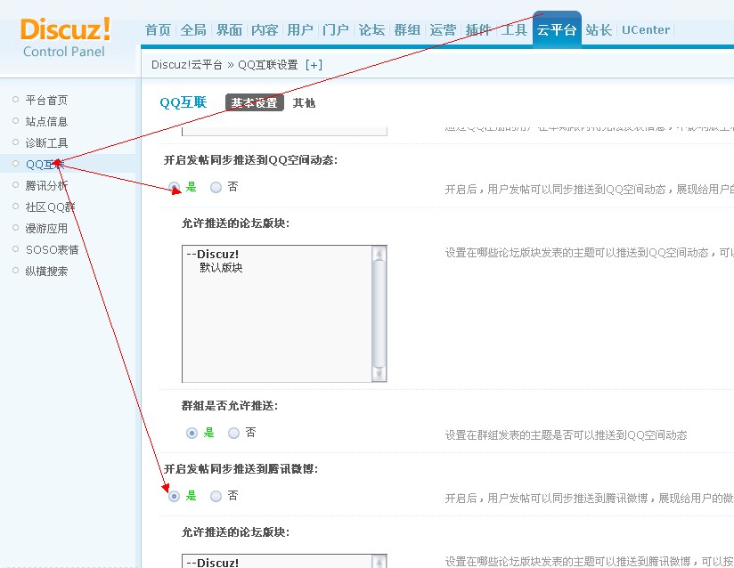
Task: Select --Discuz! in 腾讯微博 forum list
Action: click(x=213, y=563)
